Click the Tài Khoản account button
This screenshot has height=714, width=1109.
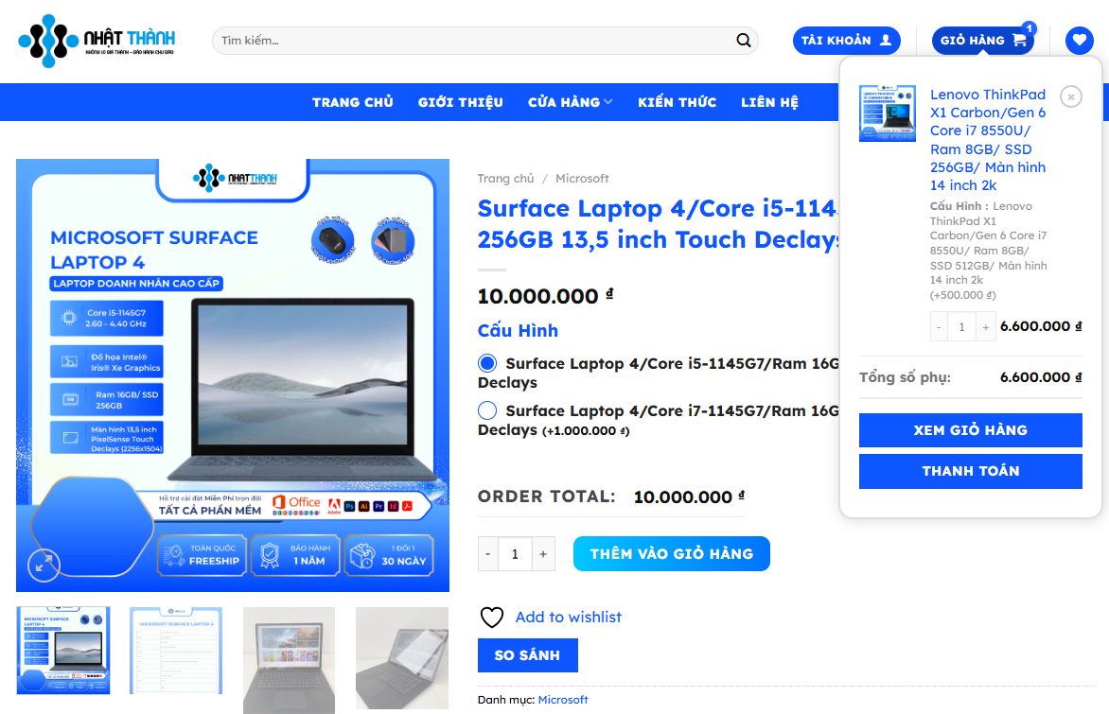(847, 41)
